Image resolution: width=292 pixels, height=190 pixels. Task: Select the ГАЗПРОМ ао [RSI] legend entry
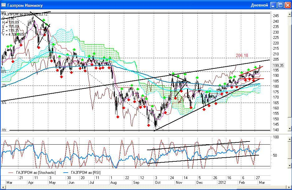pyautogui.click(x=86, y=173)
